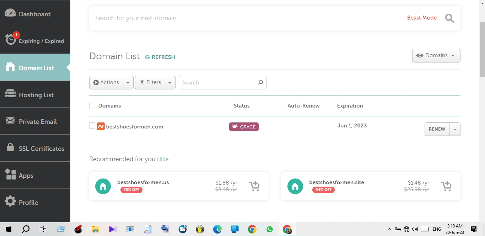Open the Filters dropdown
Viewport: 485px width, 236px height.
click(x=155, y=82)
